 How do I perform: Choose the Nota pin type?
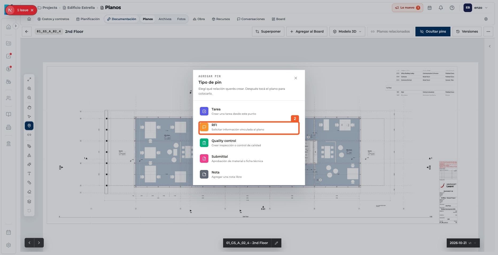click(249, 174)
